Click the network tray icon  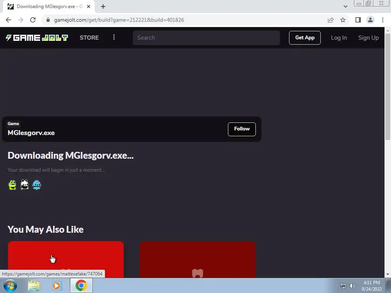click(x=343, y=286)
